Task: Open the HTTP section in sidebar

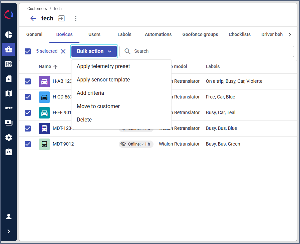Action: [x=9, y=108]
